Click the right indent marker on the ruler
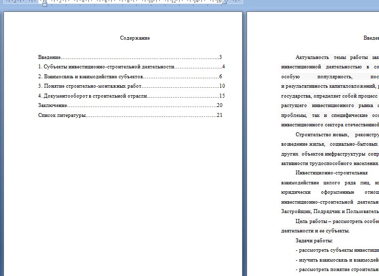379x276 pixels. tap(224, 2)
